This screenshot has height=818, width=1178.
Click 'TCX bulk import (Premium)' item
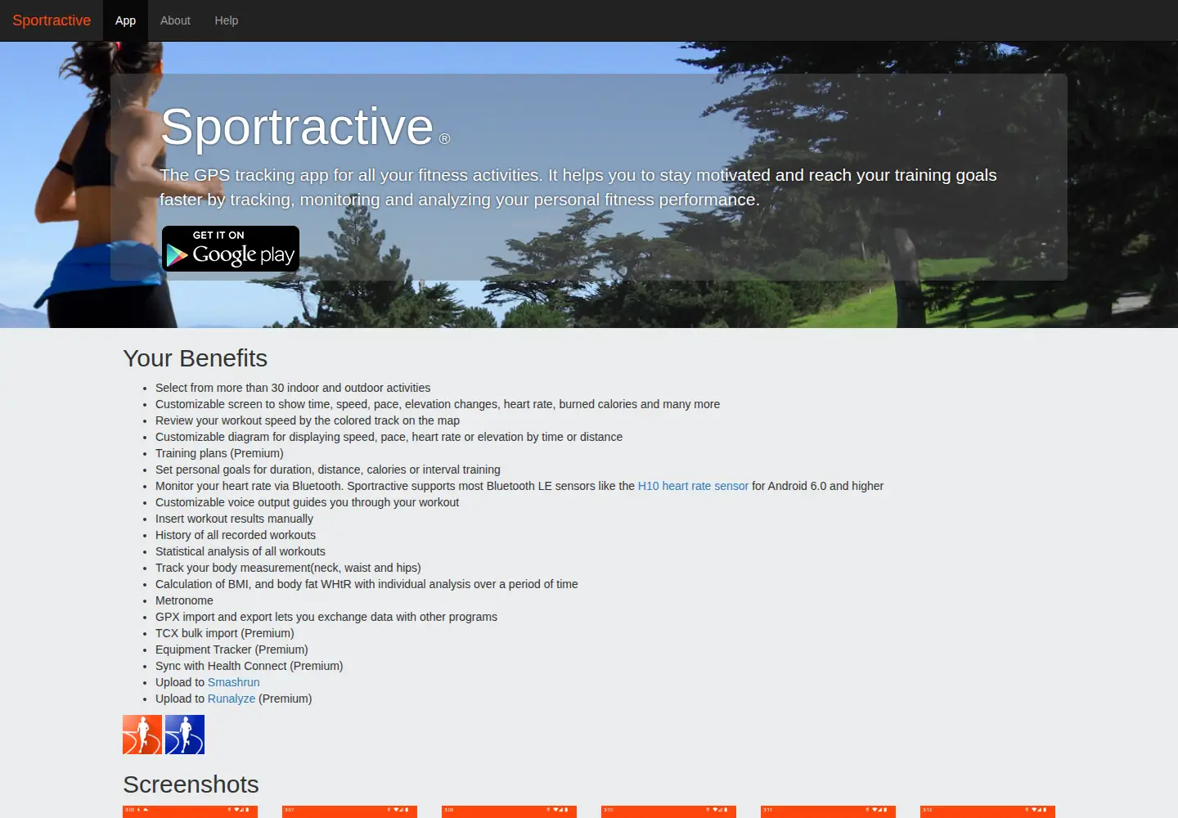pos(225,633)
